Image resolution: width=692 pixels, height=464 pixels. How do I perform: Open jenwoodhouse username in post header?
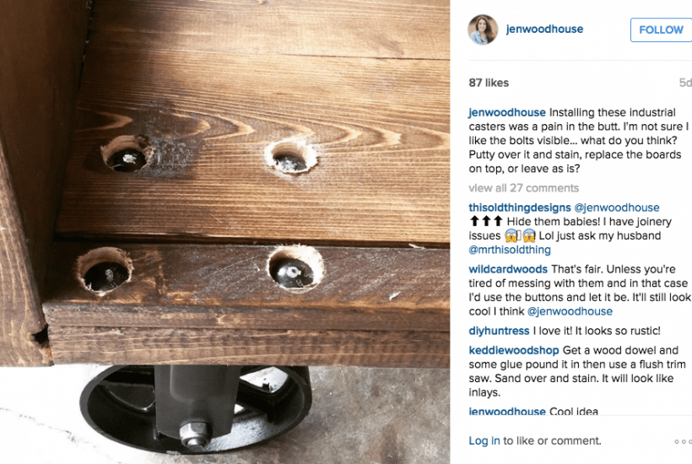544,30
